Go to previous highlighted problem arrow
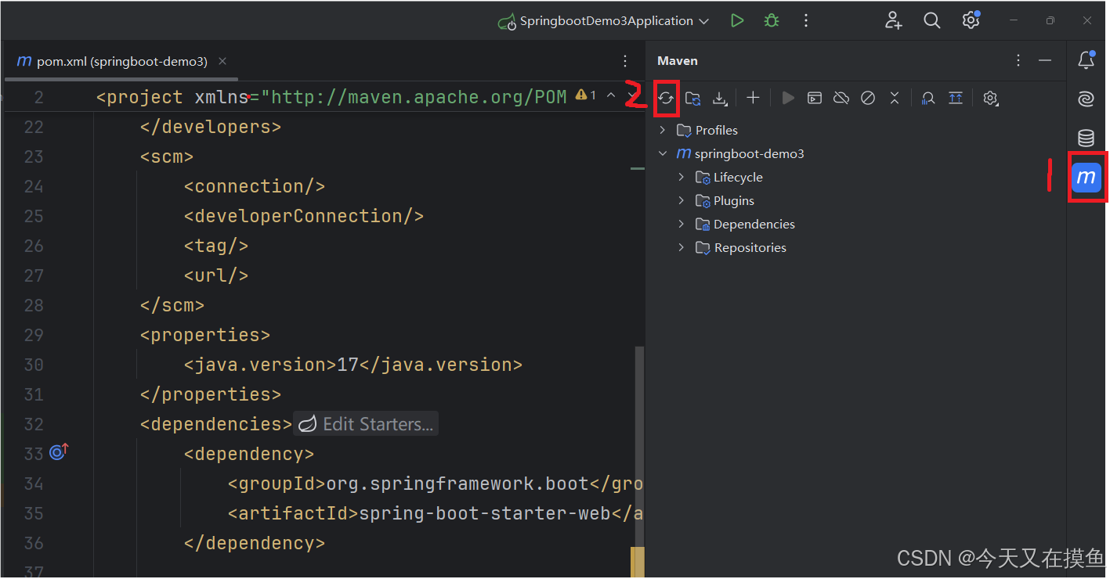Screen dimensions: 1110x579 tap(611, 95)
